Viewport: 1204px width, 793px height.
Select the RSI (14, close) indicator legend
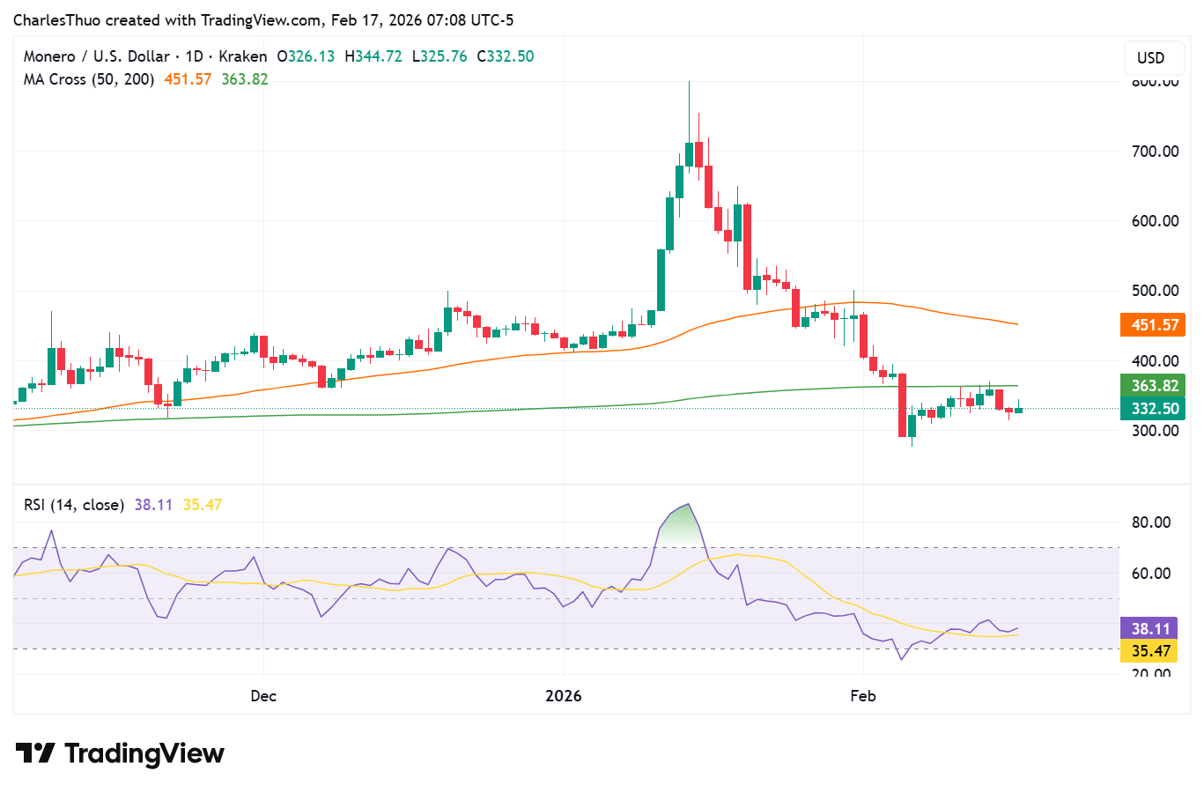point(73,504)
